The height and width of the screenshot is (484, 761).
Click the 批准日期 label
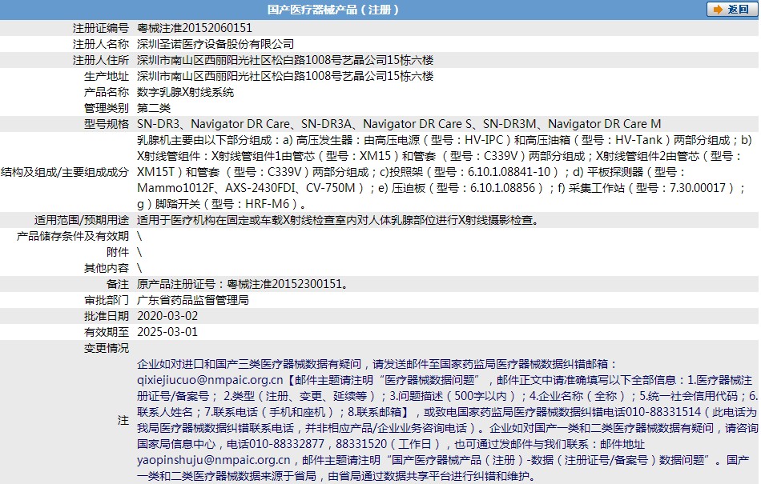107,316
